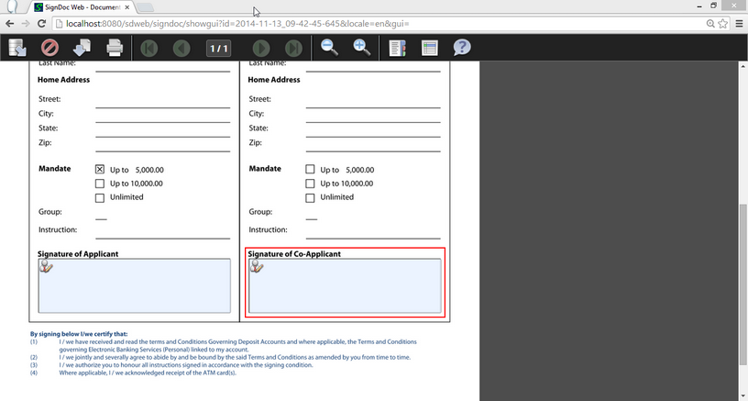The height and width of the screenshot is (401, 748).
Task: Click the page number 1 / 1 box
Action: [219, 48]
